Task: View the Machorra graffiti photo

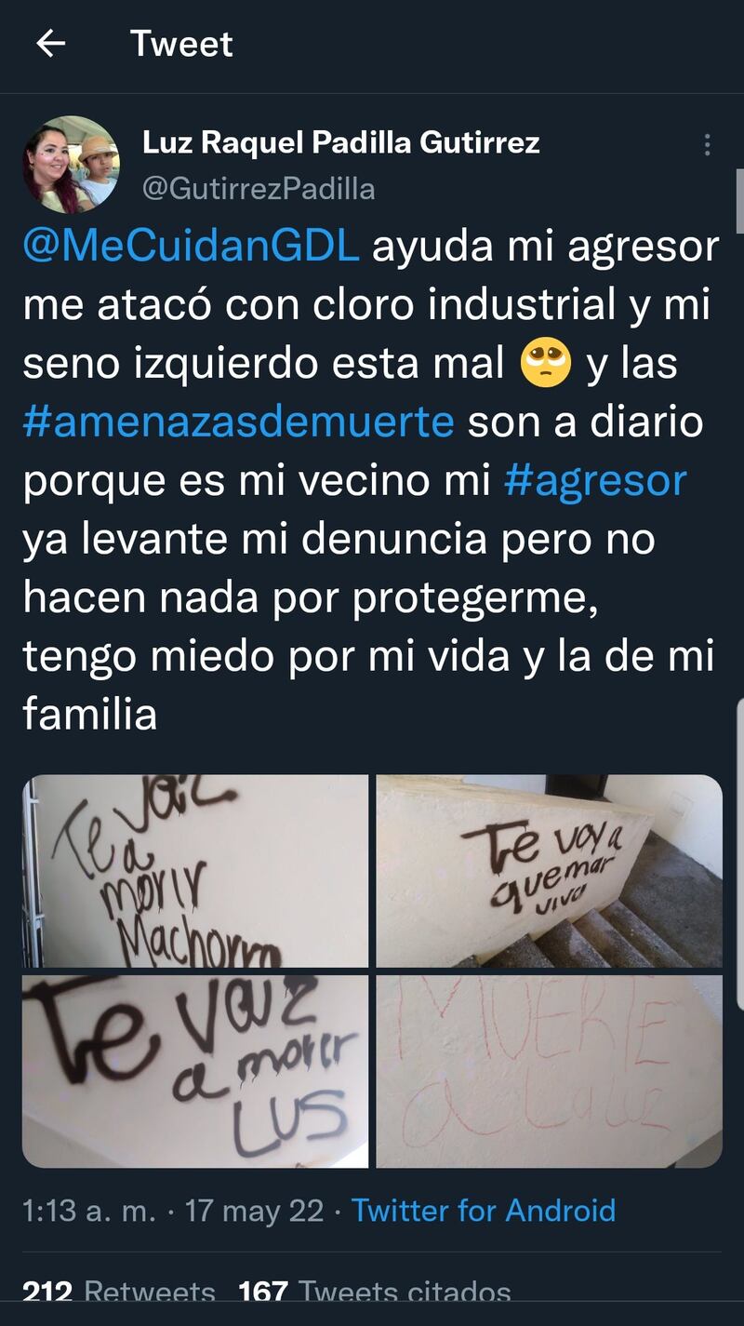Action: (195, 871)
